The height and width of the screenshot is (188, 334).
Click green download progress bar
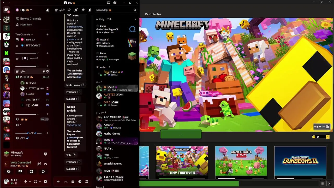pyautogui.click(x=189, y=184)
